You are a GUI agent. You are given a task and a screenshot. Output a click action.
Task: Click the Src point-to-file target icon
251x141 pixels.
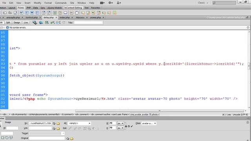click(54, 123)
